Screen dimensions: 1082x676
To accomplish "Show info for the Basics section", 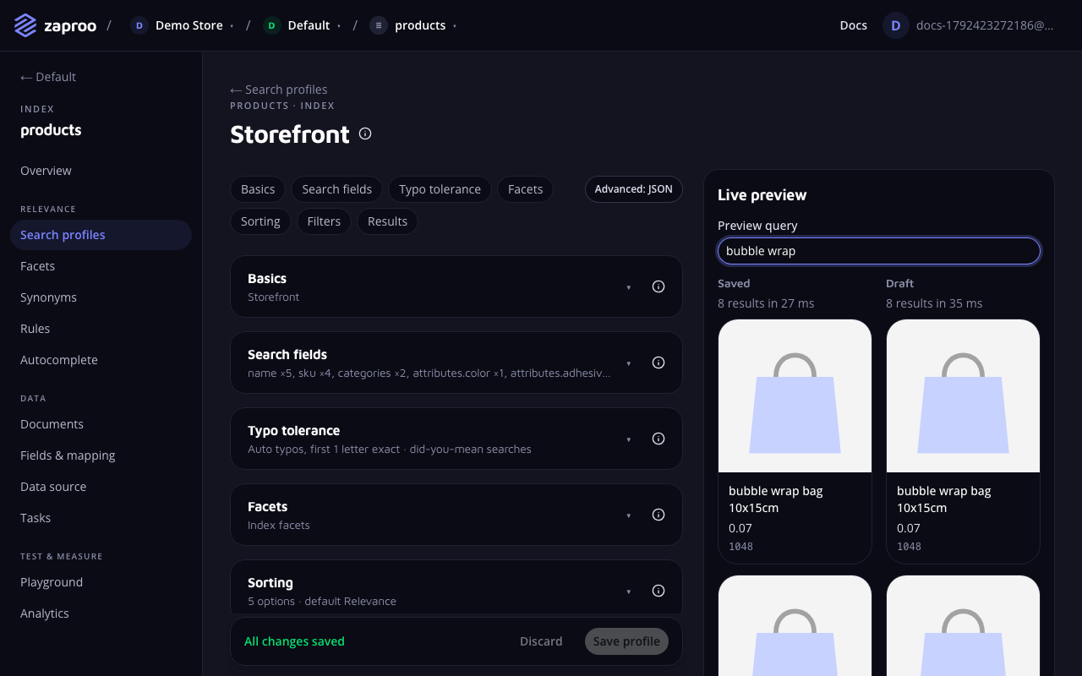I will point(658,286).
